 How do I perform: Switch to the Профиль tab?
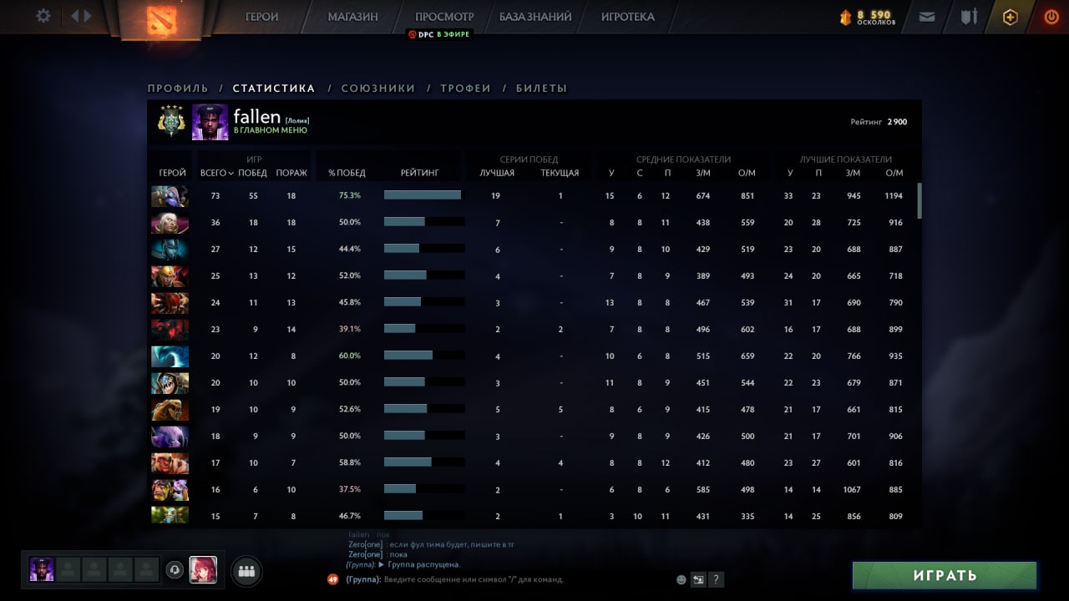pyautogui.click(x=178, y=88)
